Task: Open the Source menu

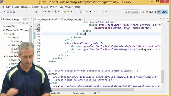Action: [15, 7]
